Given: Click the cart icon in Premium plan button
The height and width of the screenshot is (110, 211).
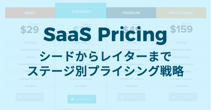Looking at the screenshot, I should (x=122, y=97).
